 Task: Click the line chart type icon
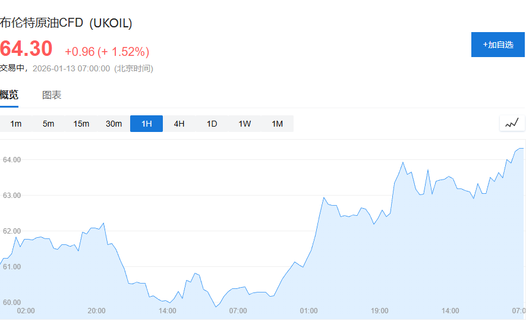[512, 124]
